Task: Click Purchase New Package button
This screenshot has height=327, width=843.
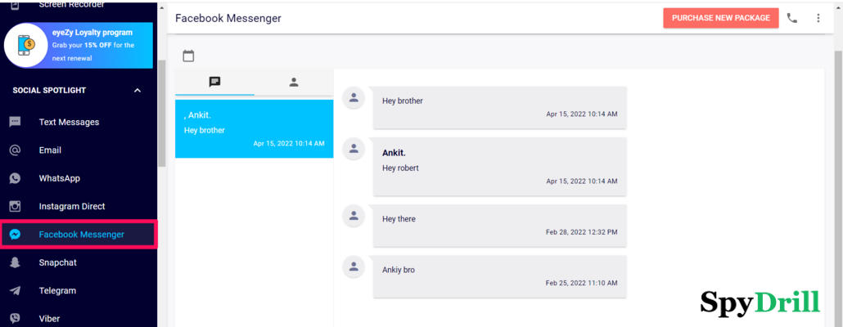Action: [x=720, y=18]
